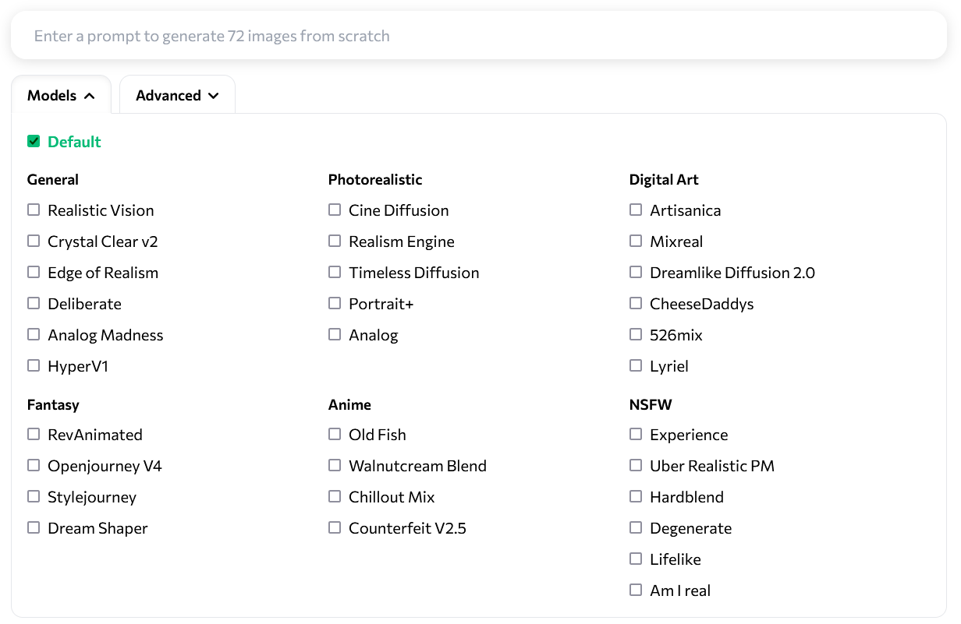The height and width of the screenshot is (624, 961).
Task: Check the Dream Shaper checkbox
Action: (x=34, y=528)
